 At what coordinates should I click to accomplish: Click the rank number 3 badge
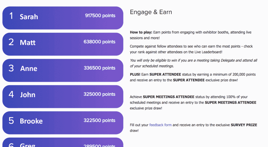click(x=11, y=68)
